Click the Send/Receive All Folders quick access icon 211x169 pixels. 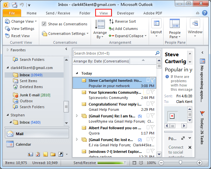(x=15, y=5)
